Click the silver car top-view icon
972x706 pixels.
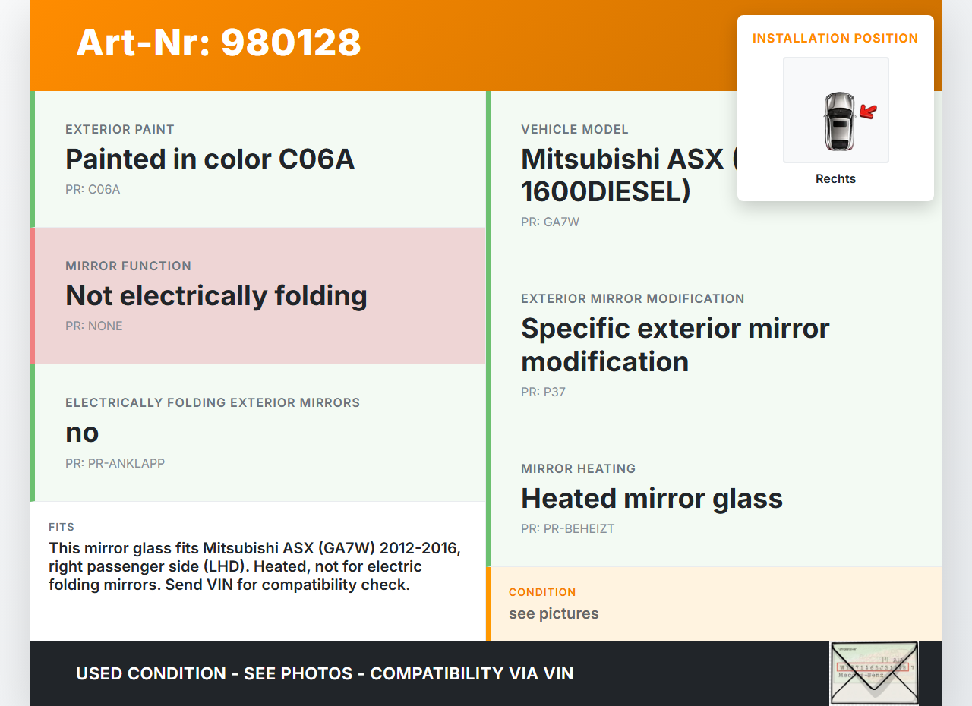pos(838,121)
